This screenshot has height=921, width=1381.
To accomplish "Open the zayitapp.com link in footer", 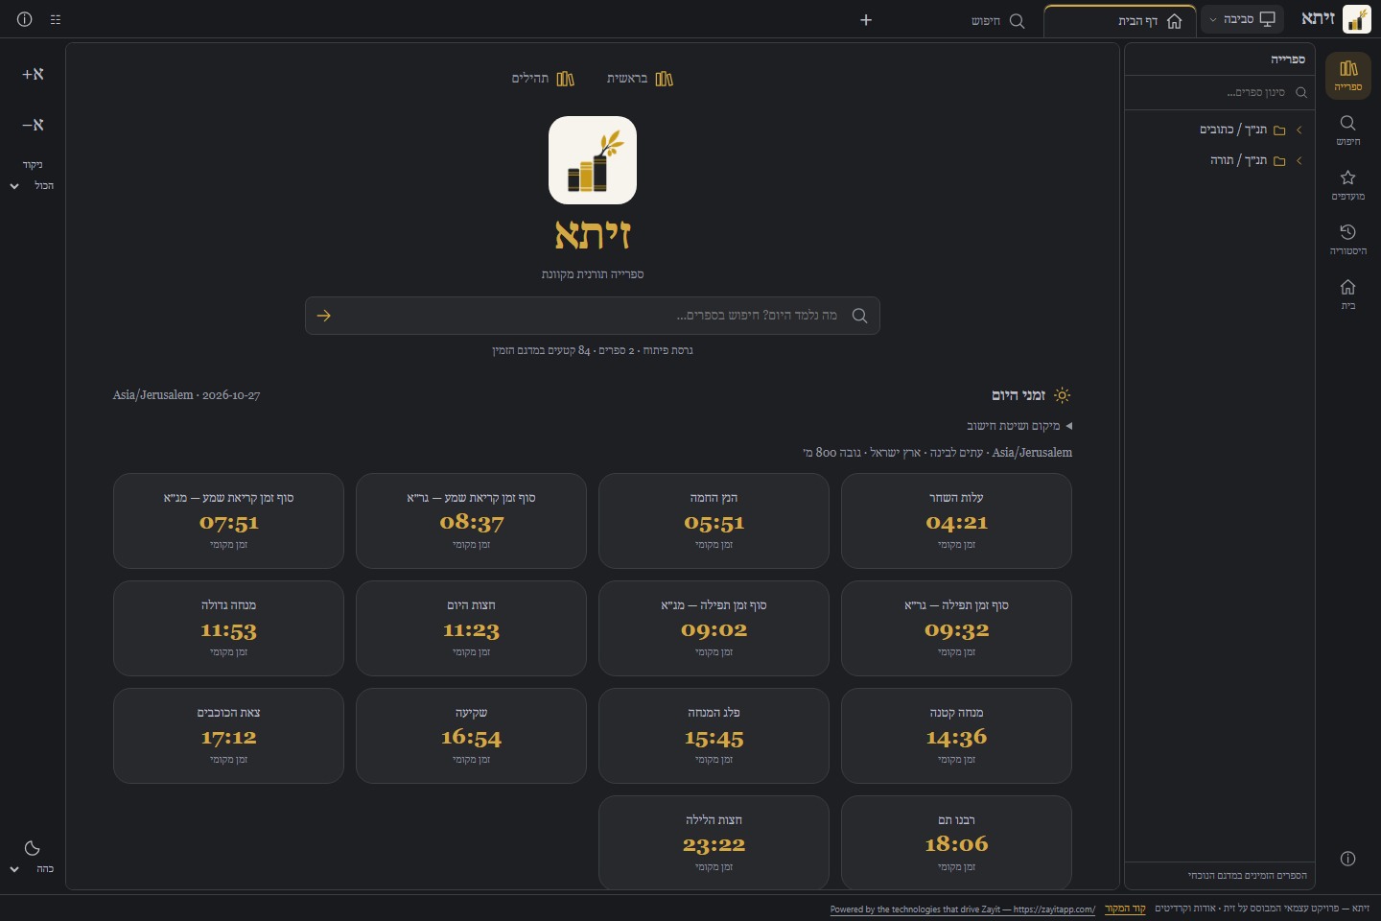I will (x=963, y=909).
